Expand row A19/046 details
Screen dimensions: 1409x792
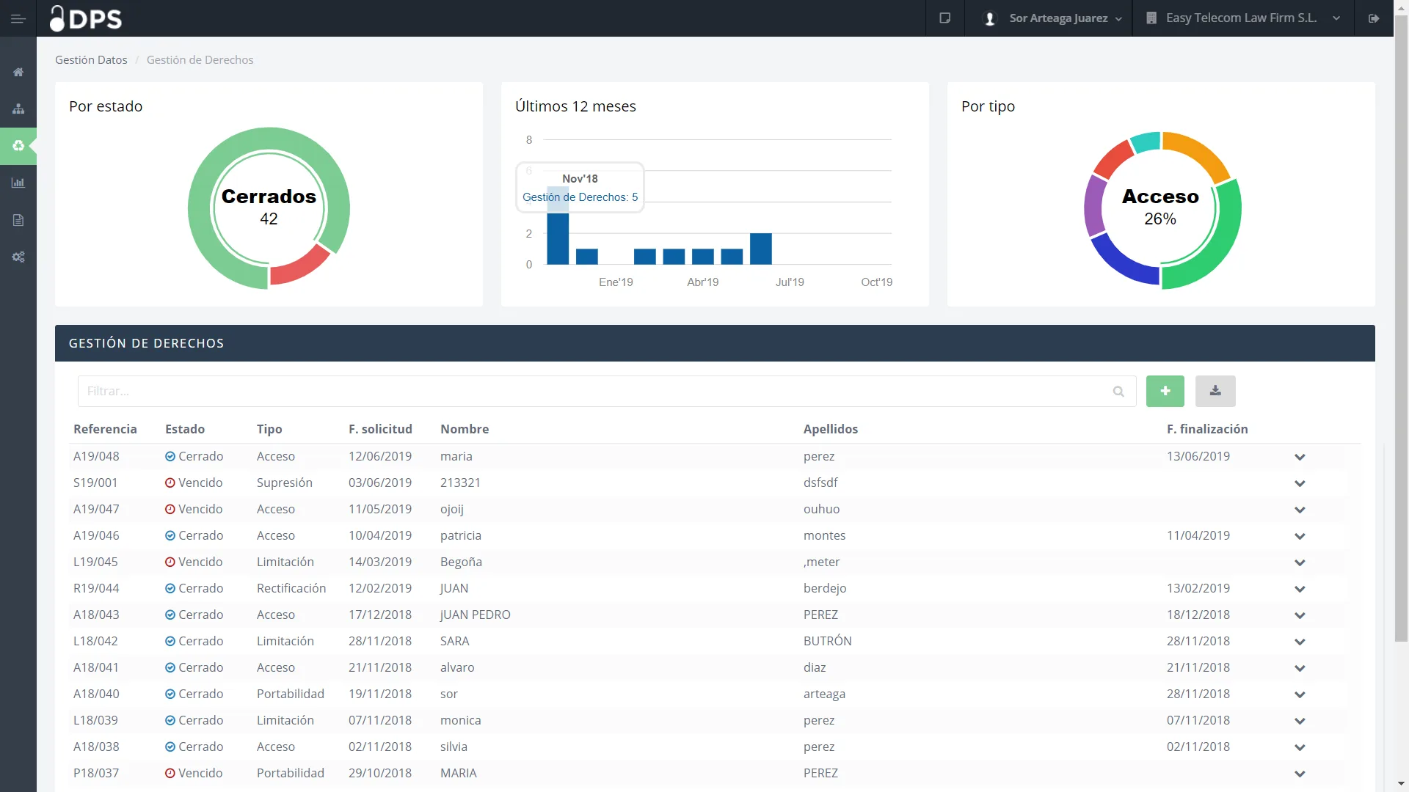[1300, 536]
